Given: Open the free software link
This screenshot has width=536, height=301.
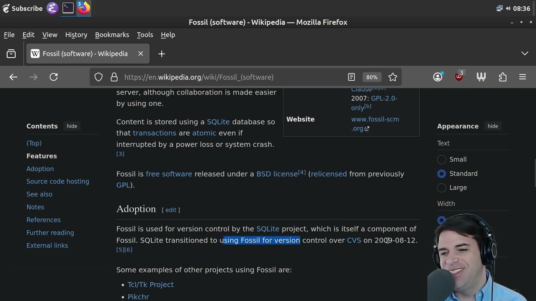Looking at the screenshot, I should click(169, 174).
